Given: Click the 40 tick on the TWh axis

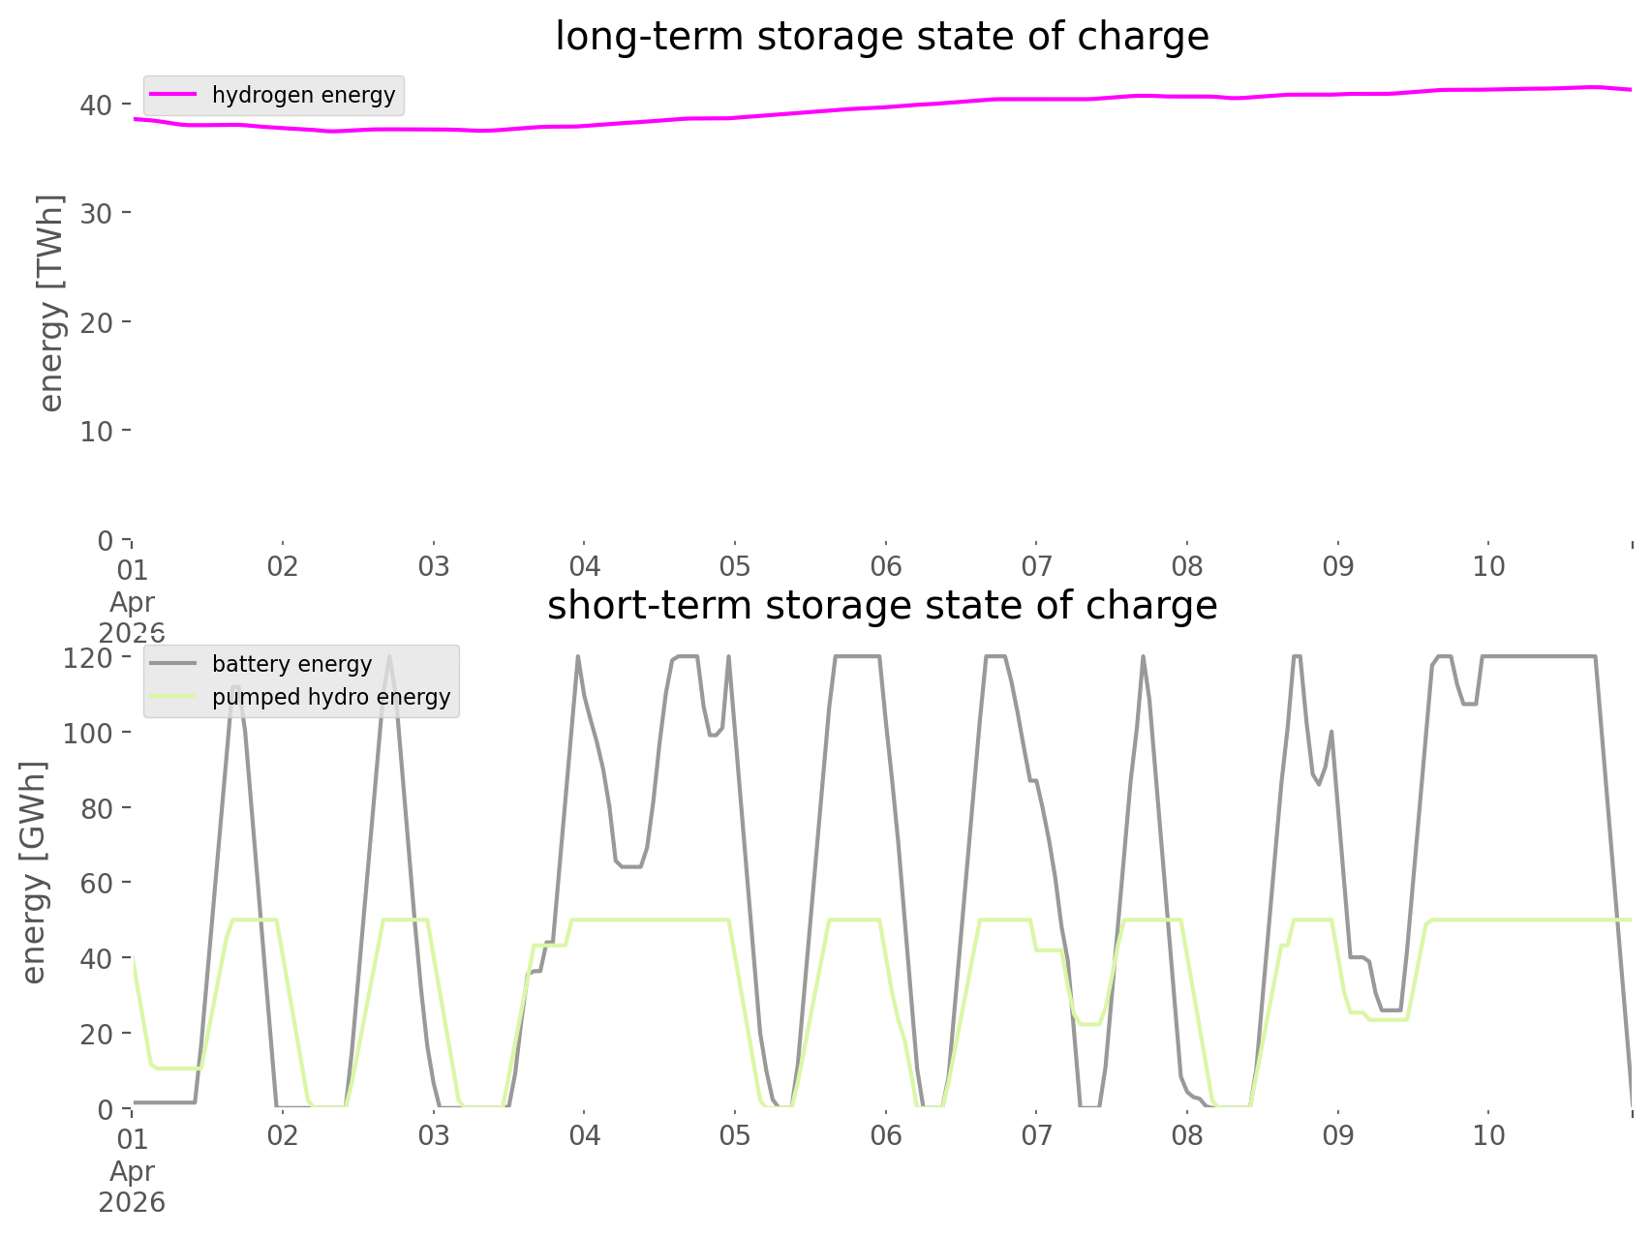Looking at the screenshot, I should click(x=96, y=105).
